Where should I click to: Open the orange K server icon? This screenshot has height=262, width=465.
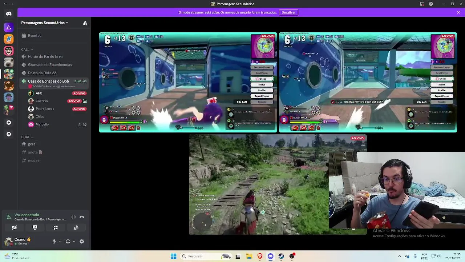coord(9,39)
